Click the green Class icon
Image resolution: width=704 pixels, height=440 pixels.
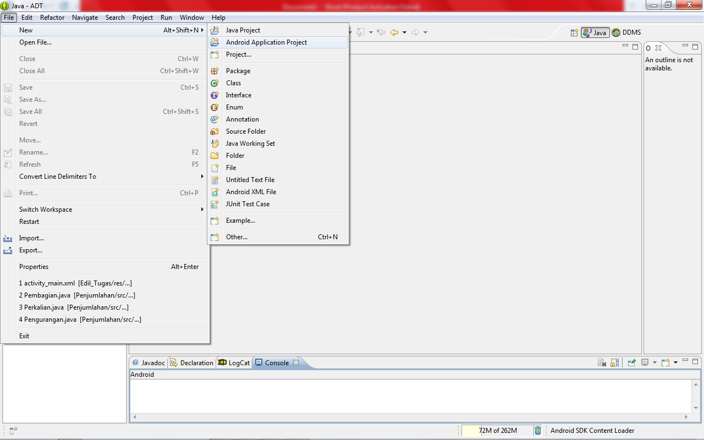click(215, 83)
